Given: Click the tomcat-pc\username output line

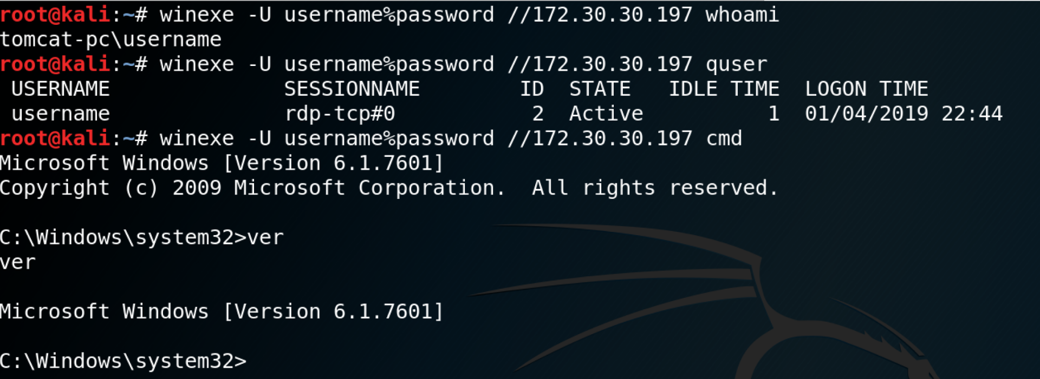Looking at the screenshot, I should tap(110, 39).
